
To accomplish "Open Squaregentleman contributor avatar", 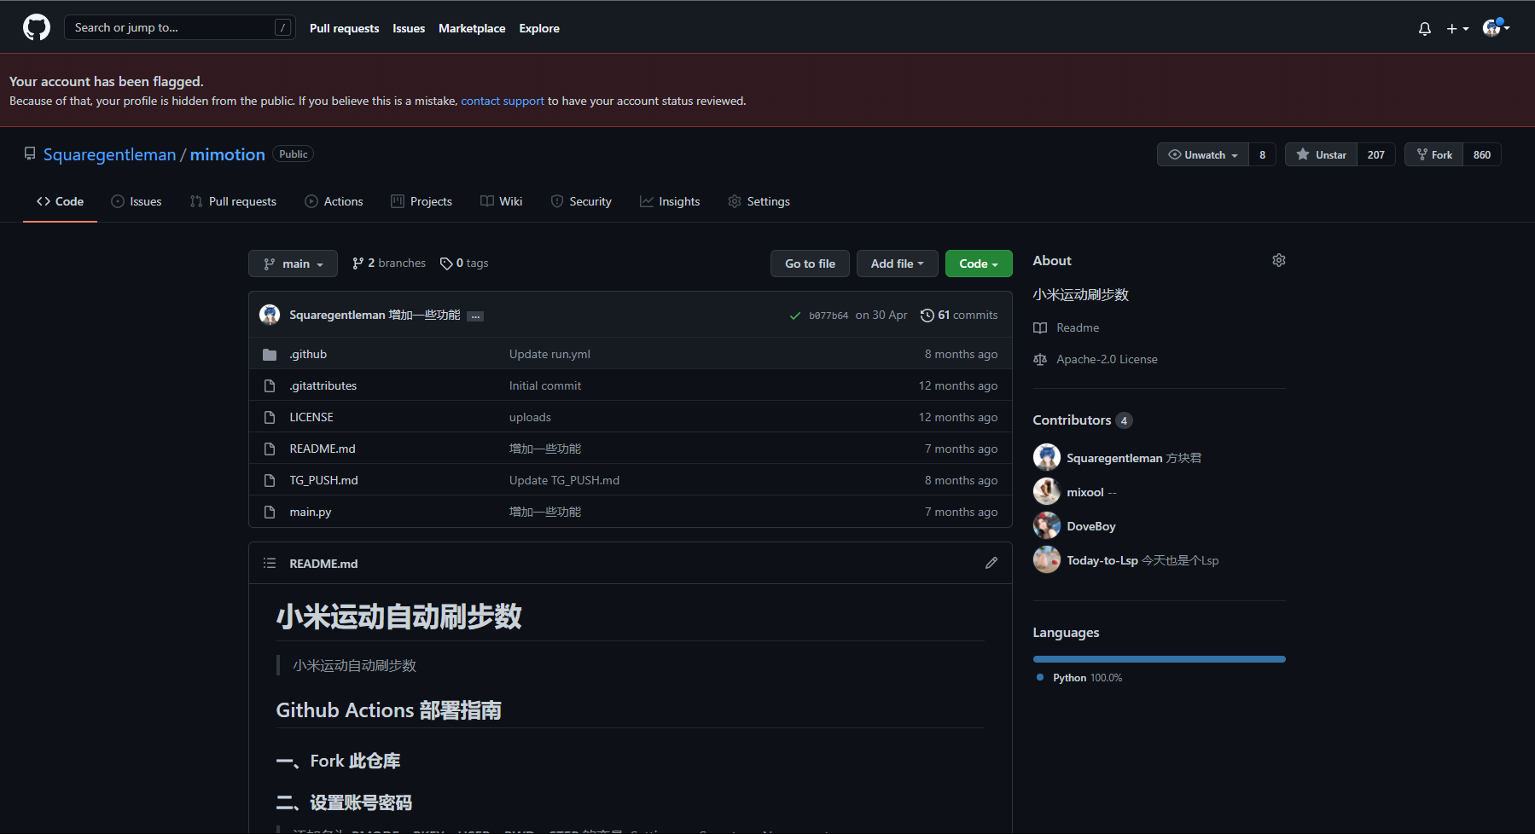I will click(1047, 457).
